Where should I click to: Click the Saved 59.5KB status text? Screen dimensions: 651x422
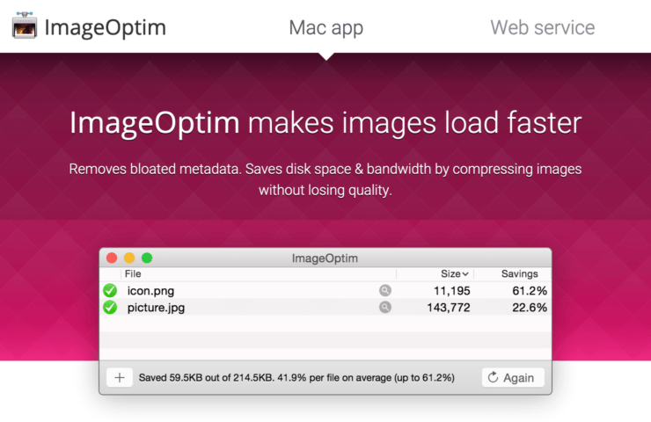tap(296, 377)
